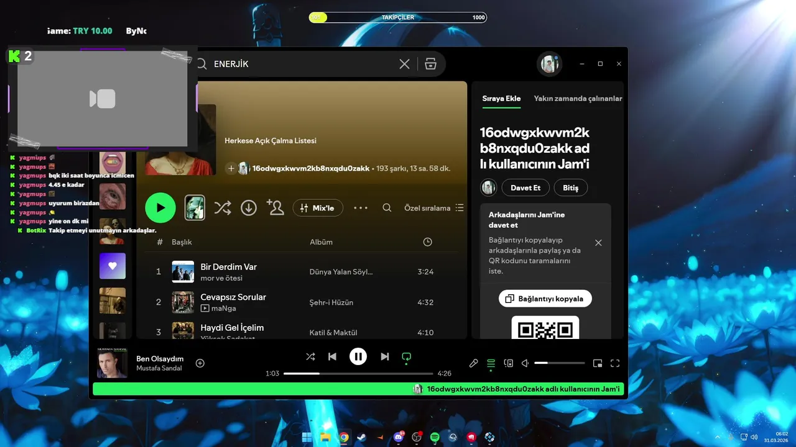This screenshot has height=447, width=796.
Task: Open Liked Songs heart playlist in sidebar
Action: pyautogui.click(x=113, y=266)
